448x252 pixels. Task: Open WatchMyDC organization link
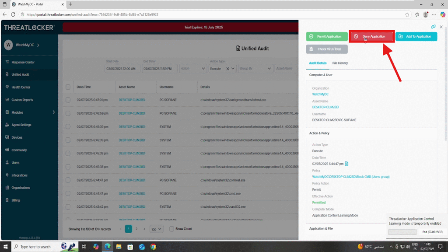point(320,94)
